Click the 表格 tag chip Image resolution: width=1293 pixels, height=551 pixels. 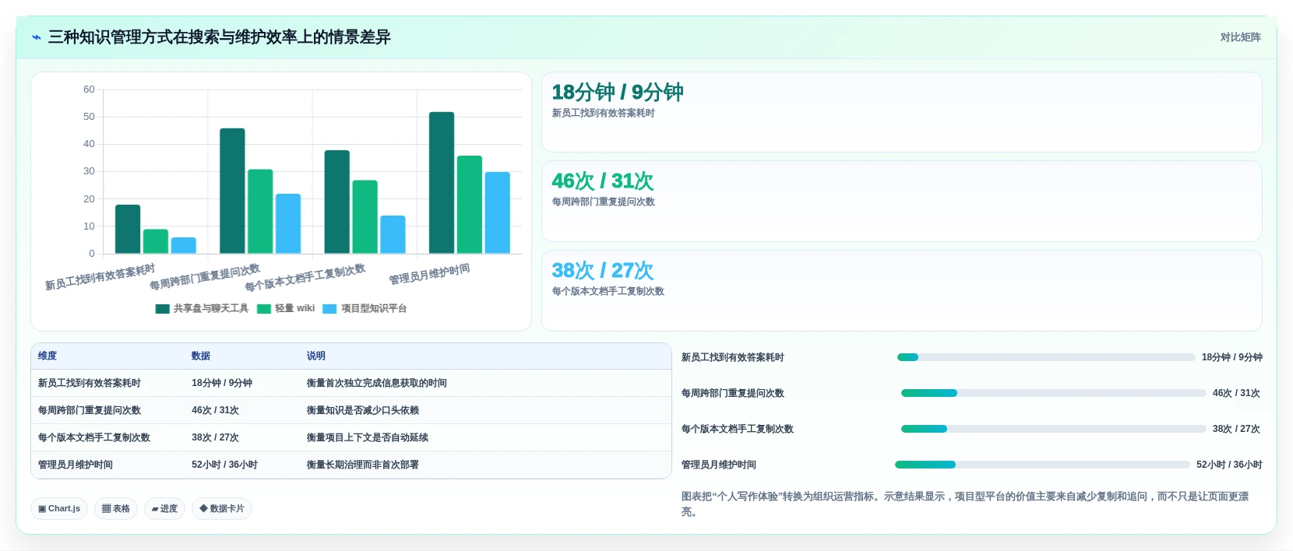point(116,508)
